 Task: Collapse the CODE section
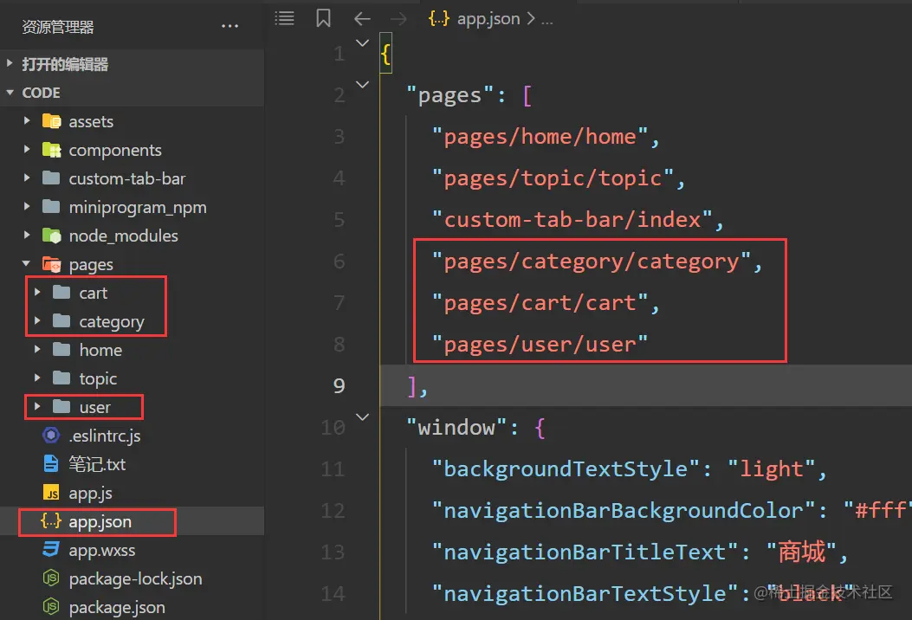click(x=10, y=92)
